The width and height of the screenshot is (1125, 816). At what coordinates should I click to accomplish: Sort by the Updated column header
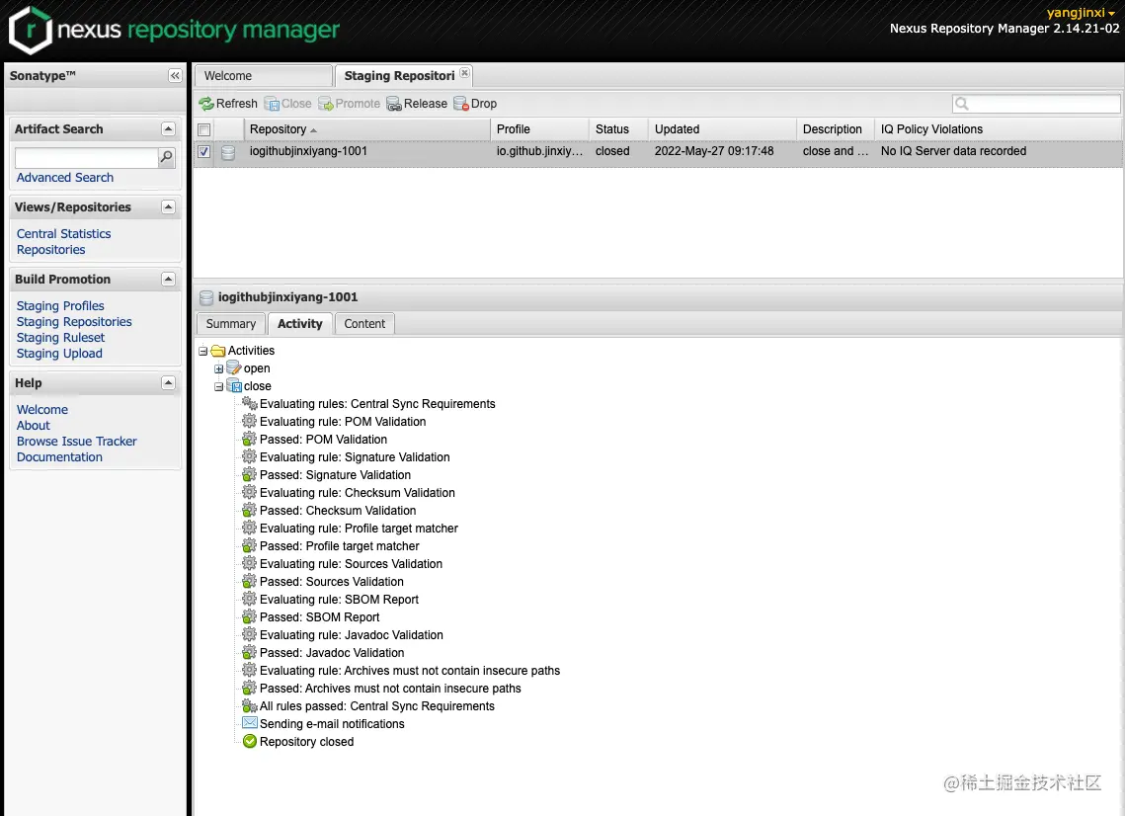tap(722, 129)
